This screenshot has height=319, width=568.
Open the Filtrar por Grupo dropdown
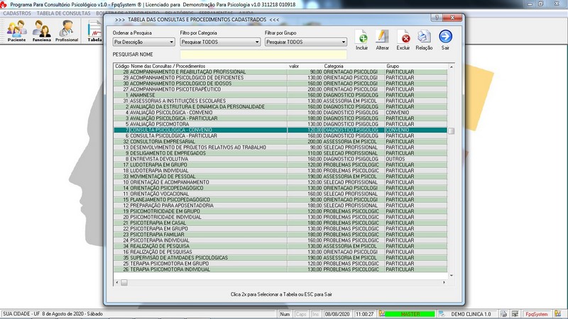pos(306,42)
